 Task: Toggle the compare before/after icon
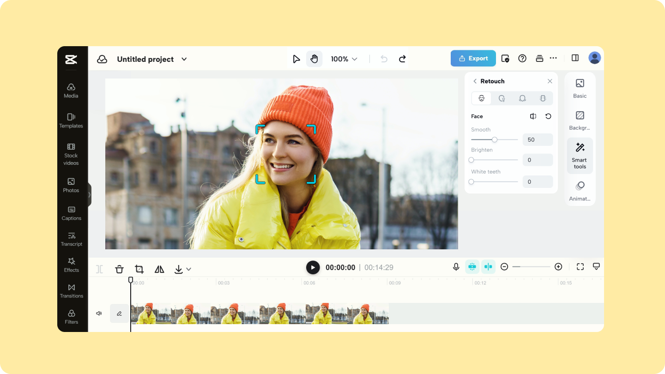(533, 116)
